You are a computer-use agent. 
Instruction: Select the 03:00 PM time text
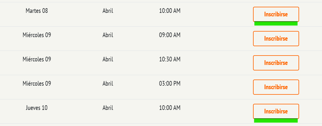point(170,83)
